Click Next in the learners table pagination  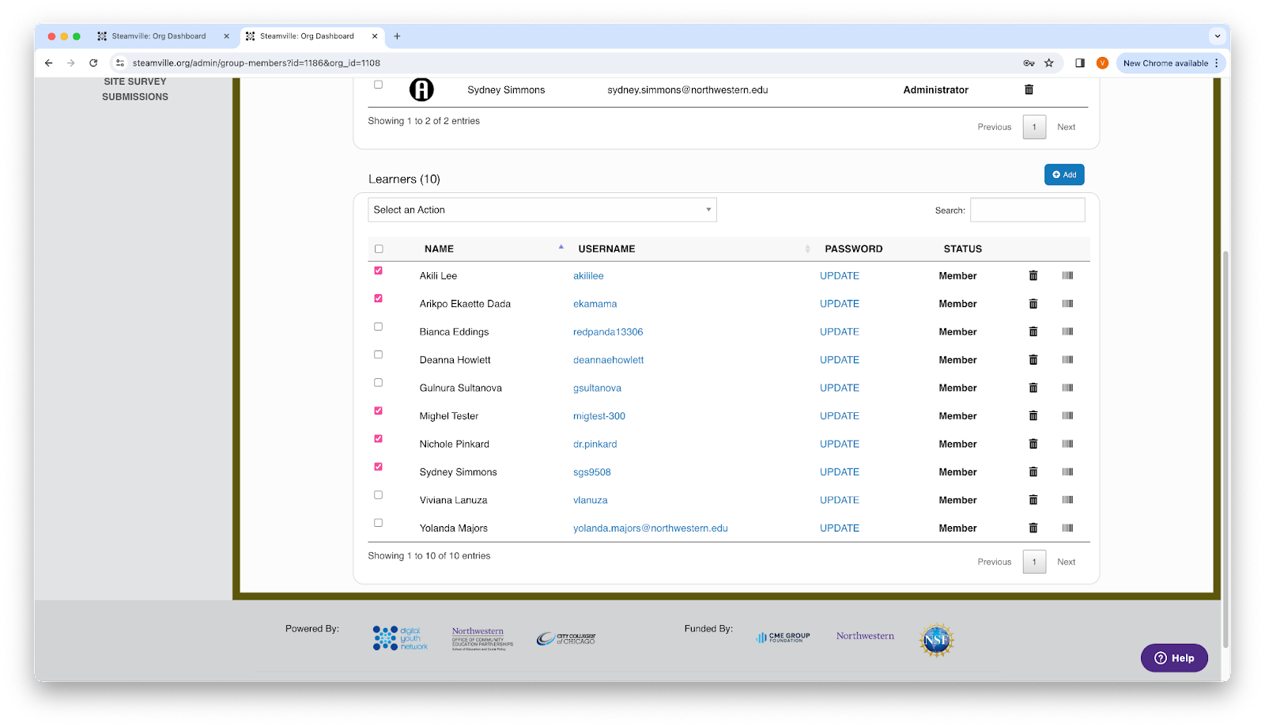pos(1066,562)
